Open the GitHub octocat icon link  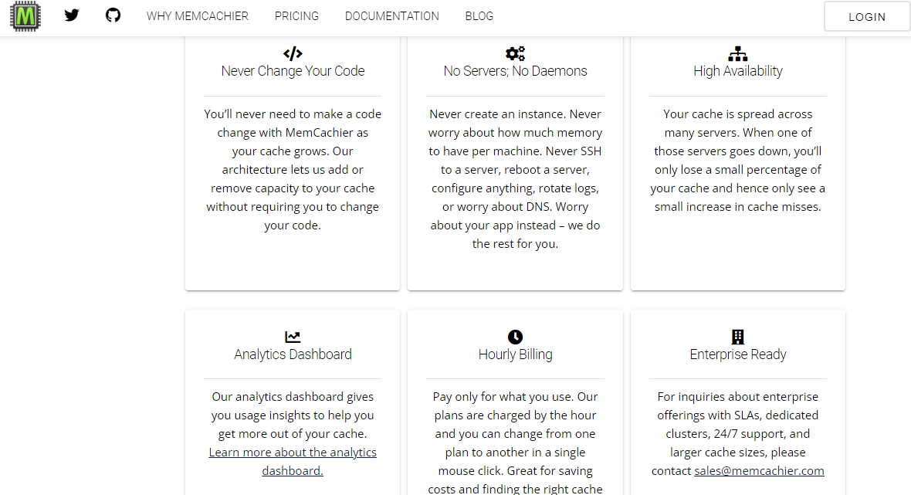pos(113,15)
